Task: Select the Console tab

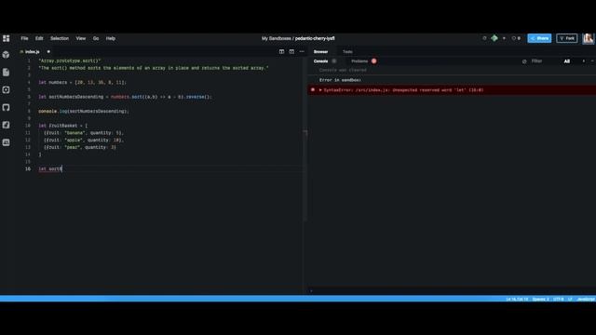Action: coord(320,61)
